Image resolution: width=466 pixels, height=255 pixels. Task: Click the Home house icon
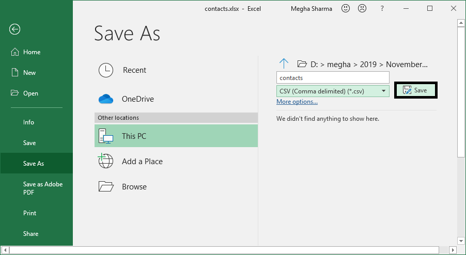[14, 52]
